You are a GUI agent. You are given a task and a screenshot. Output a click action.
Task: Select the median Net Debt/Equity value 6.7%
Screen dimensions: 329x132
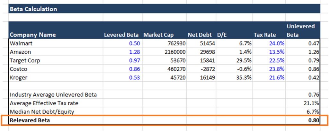pos(303,112)
